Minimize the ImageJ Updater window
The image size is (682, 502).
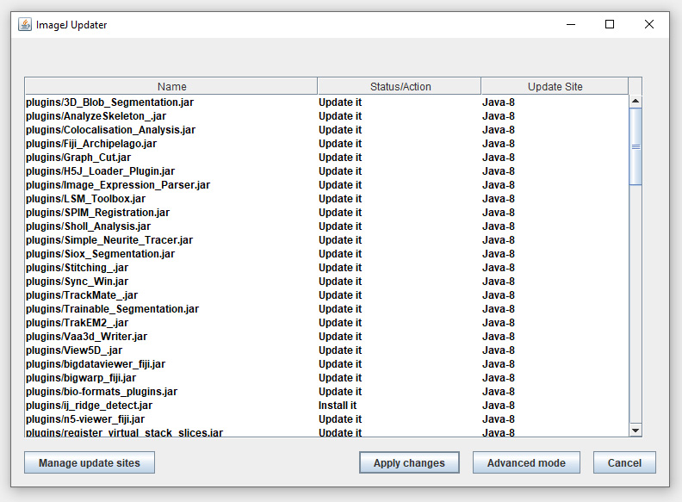[x=571, y=24]
